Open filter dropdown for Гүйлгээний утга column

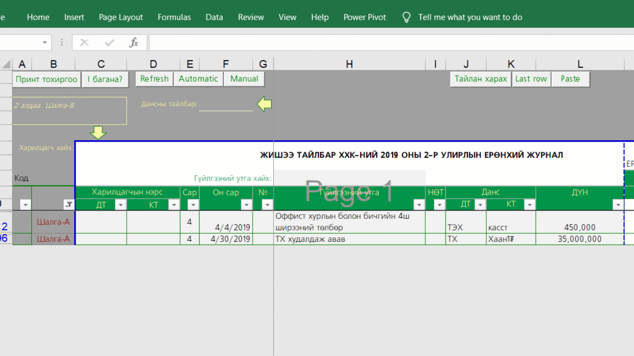point(419,205)
